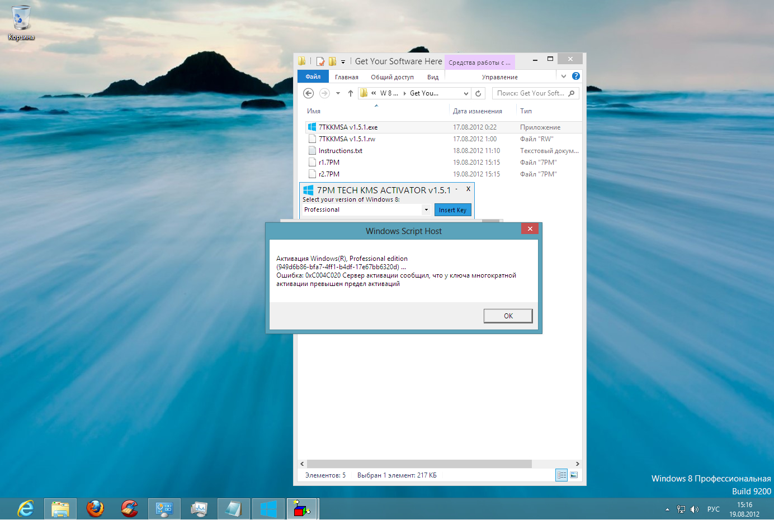Switch to details view button
The height and width of the screenshot is (520, 774).
point(561,475)
